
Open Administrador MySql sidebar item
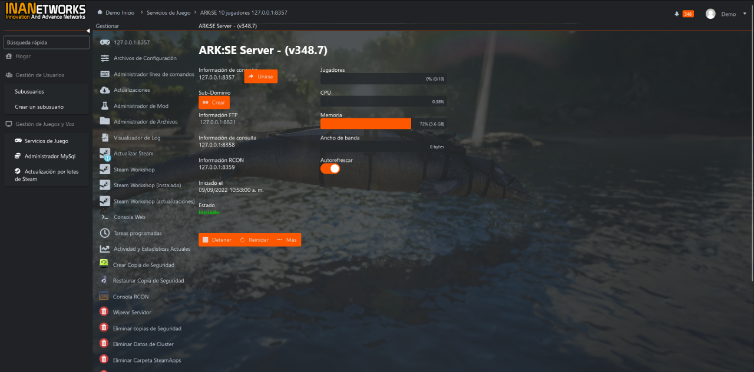pos(49,157)
